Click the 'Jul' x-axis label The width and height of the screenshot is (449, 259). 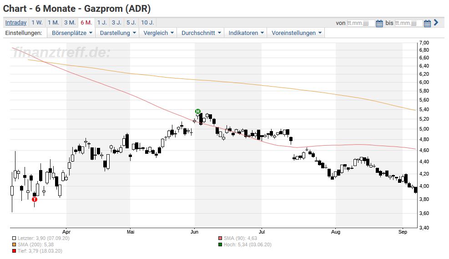(x=262, y=232)
